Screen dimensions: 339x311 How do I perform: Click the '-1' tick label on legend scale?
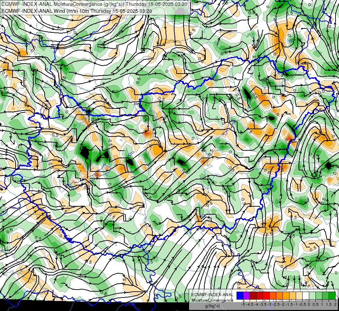click(x=296, y=304)
